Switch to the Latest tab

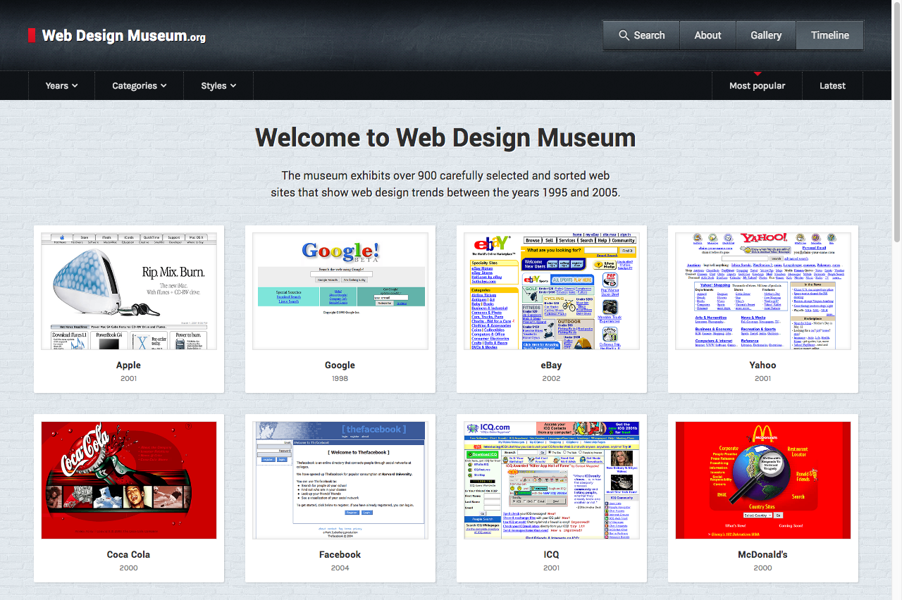point(832,85)
